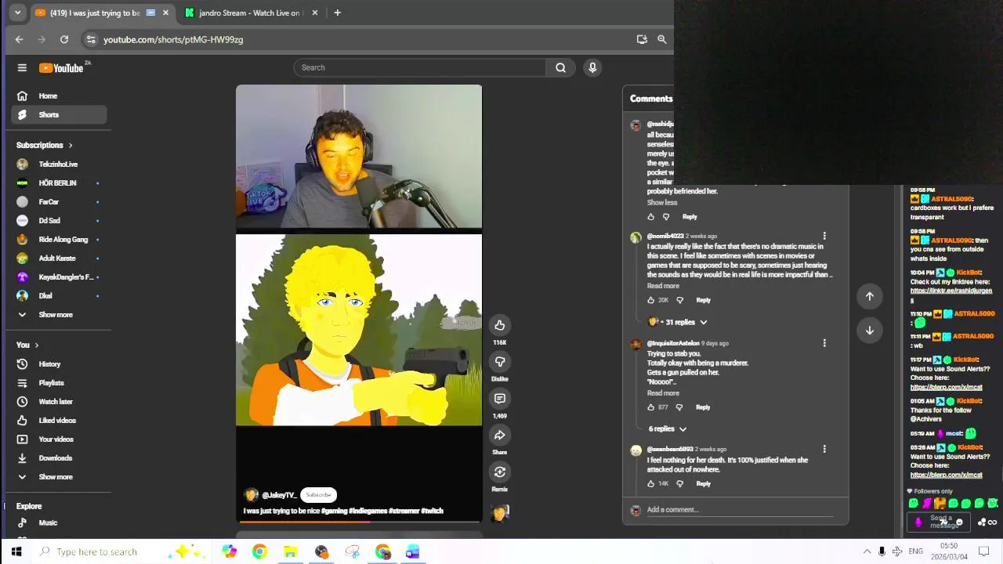Click the install app icon in address bar
1003x564 pixels.
pyautogui.click(x=642, y=39)
